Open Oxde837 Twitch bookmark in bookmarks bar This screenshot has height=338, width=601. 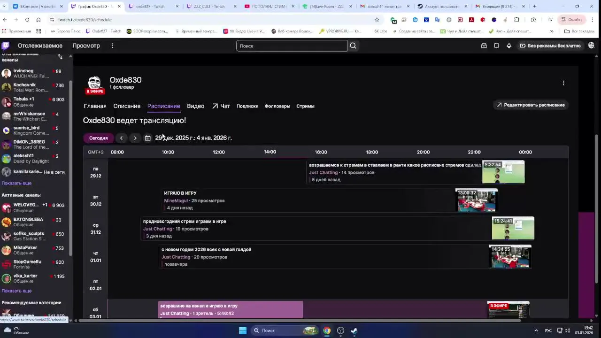coord(104,31)
